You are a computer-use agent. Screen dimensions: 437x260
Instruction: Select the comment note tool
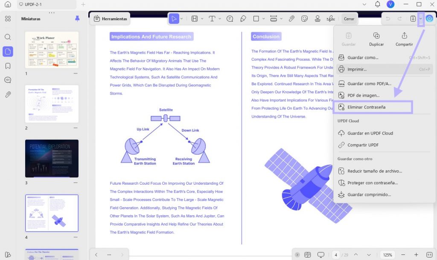[230, 19]
